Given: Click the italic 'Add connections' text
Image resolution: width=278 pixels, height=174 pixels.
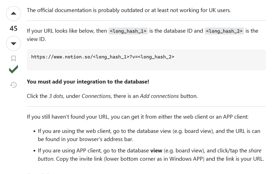Looking at the screenshot, I should [x=159, y=96].
